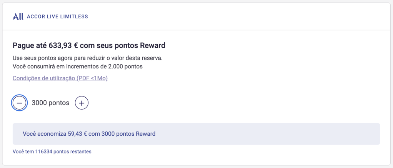Select the heading starting with Pague até

point(89,46)
